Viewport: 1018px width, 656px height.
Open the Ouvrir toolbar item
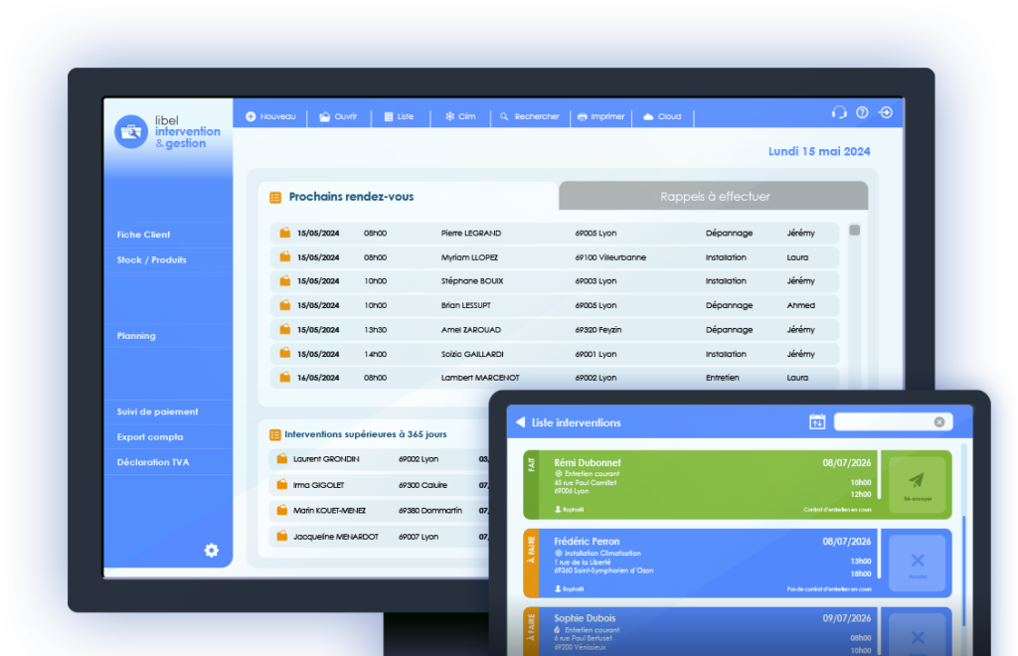338,117
